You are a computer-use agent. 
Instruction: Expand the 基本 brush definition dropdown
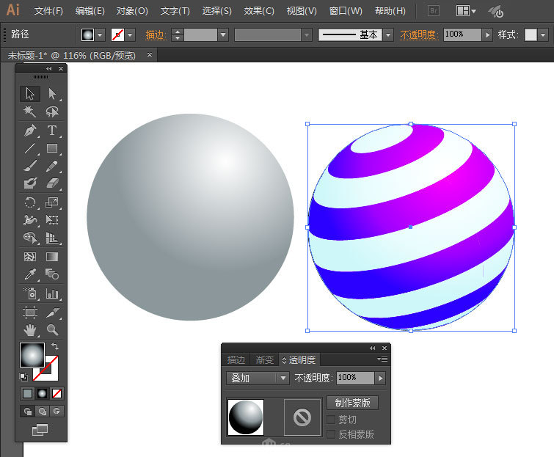[x=388, y=35]
